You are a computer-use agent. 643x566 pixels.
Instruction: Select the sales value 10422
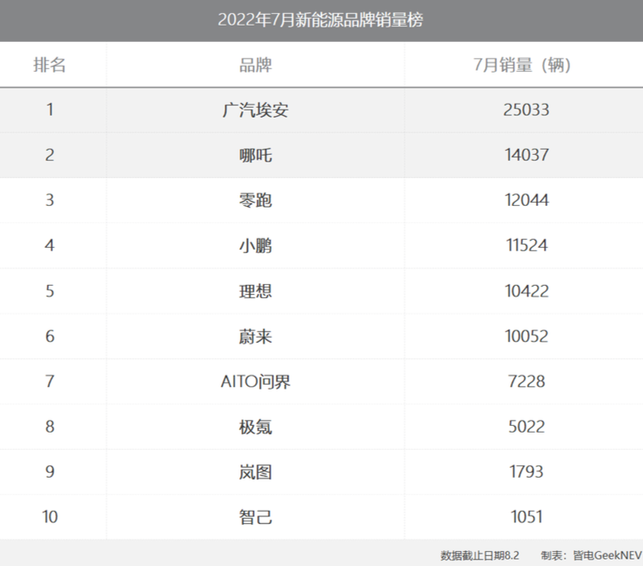[x=527, y=291]
